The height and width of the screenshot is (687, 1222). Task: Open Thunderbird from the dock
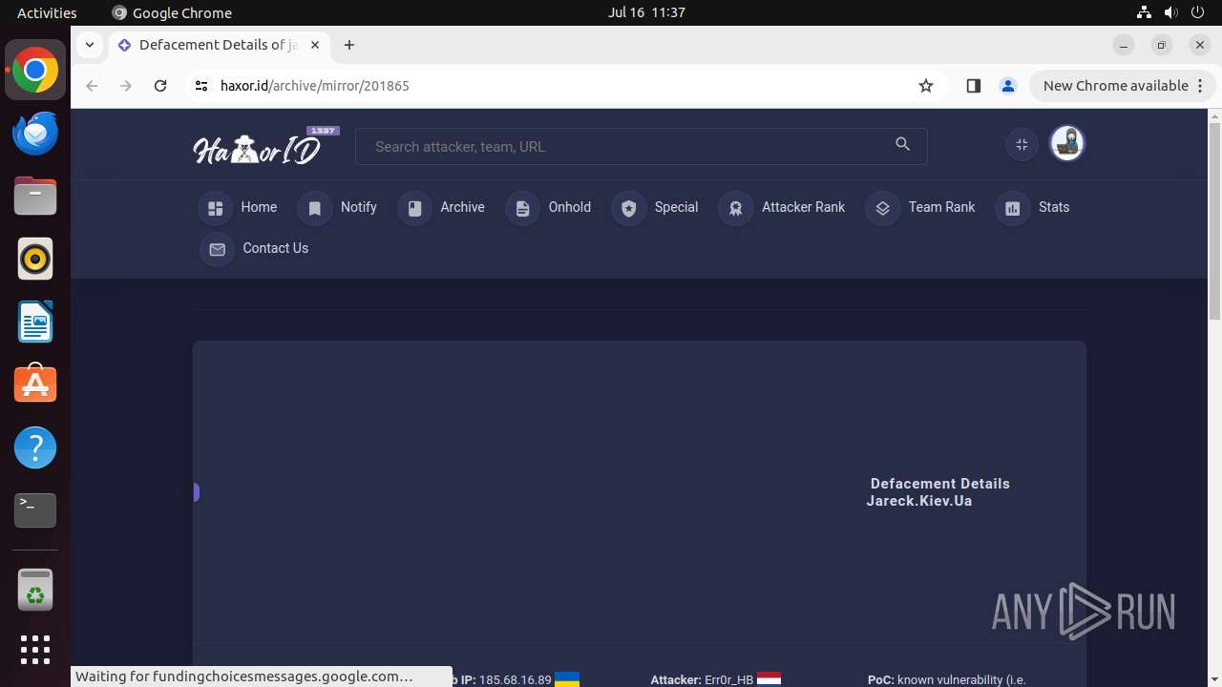point(35,133)
